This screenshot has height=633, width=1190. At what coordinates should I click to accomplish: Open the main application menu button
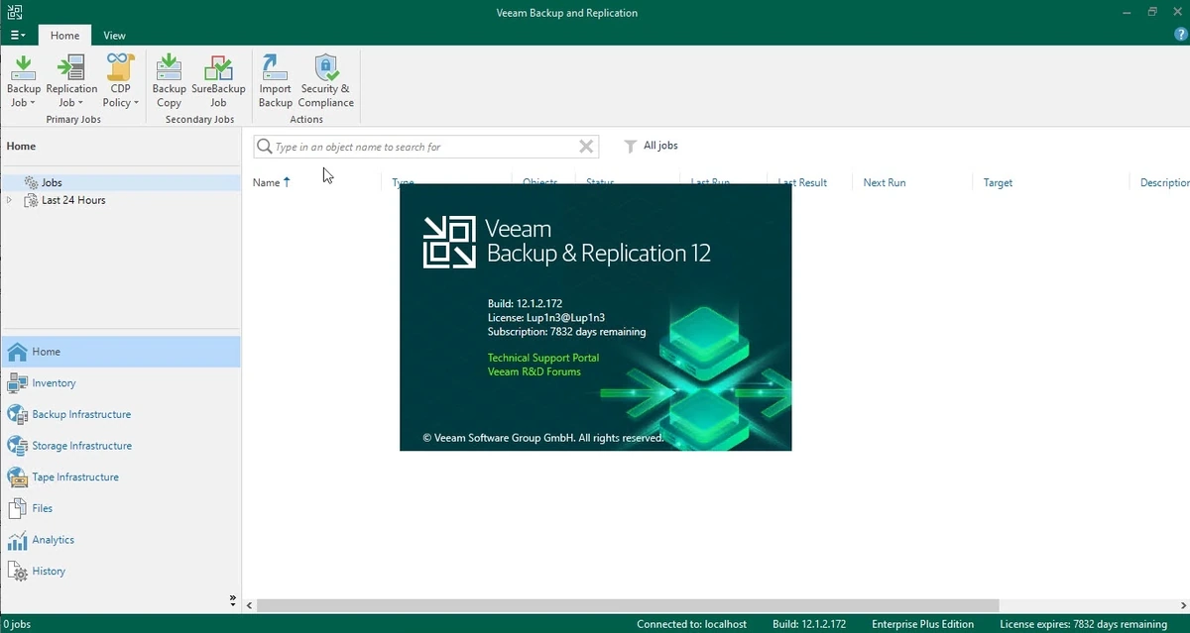pos(18,35)
